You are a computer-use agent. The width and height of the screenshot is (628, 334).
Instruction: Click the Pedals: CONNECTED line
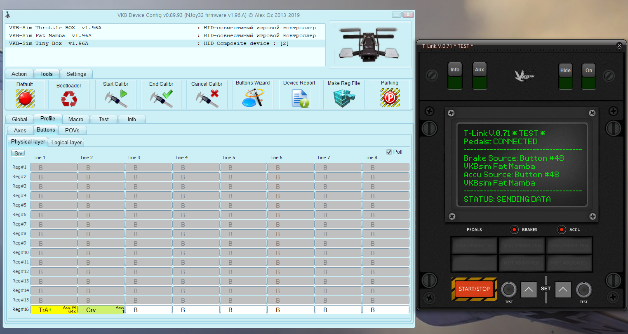tap(500, 141)
